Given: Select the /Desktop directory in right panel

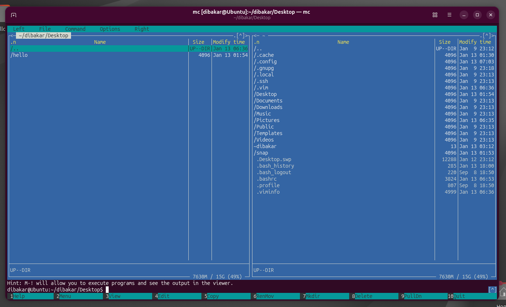Looking at the screenshot, I should [374, 94].
